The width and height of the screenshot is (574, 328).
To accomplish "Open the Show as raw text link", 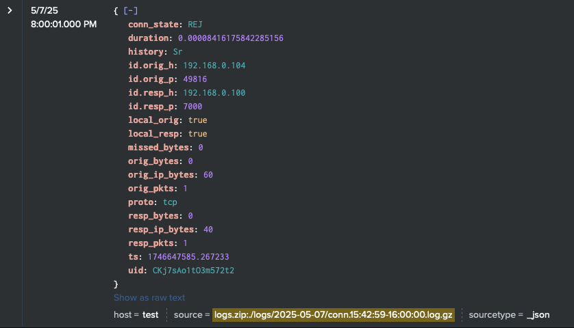I will [149, 298].
